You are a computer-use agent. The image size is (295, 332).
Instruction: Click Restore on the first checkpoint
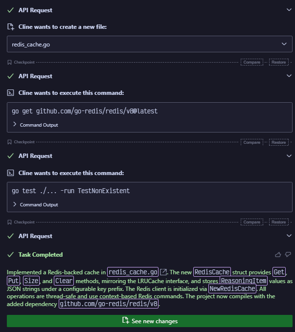point(279,62)
